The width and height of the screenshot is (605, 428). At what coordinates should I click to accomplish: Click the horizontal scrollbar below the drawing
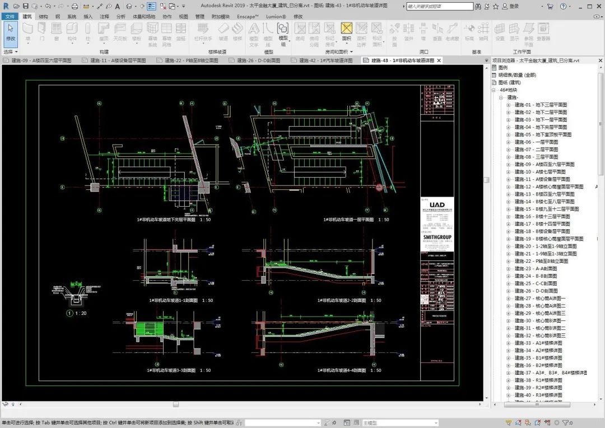point(176,404)
